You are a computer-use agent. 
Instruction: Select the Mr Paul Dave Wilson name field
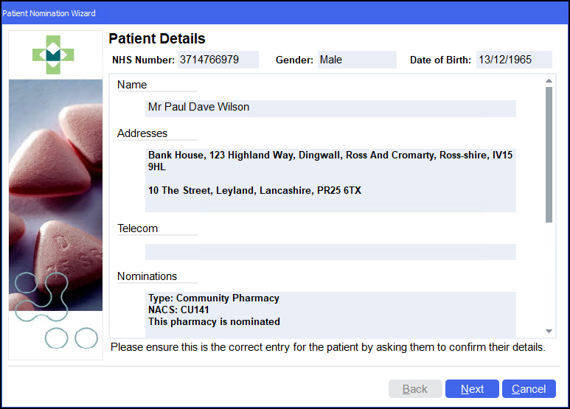coord(330,108)
